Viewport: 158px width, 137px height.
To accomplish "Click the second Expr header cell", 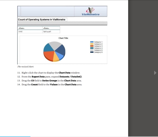I will coord(51,28).
